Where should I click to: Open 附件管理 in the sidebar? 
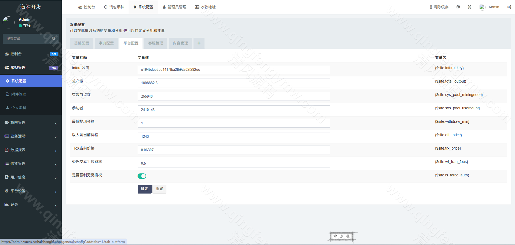[31, 94]
